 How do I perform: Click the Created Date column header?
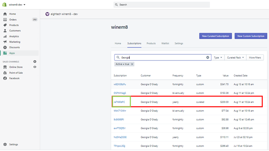click(240, 75)
